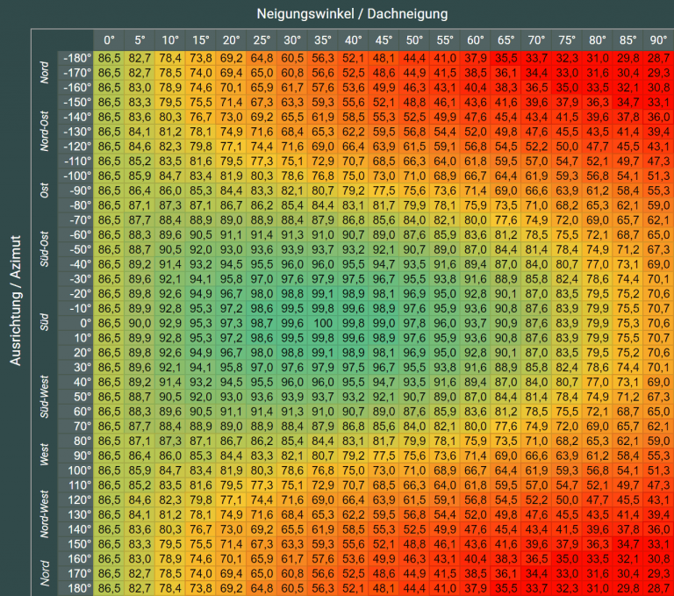Select '99,6' in the 0° row

coord(292,323)
